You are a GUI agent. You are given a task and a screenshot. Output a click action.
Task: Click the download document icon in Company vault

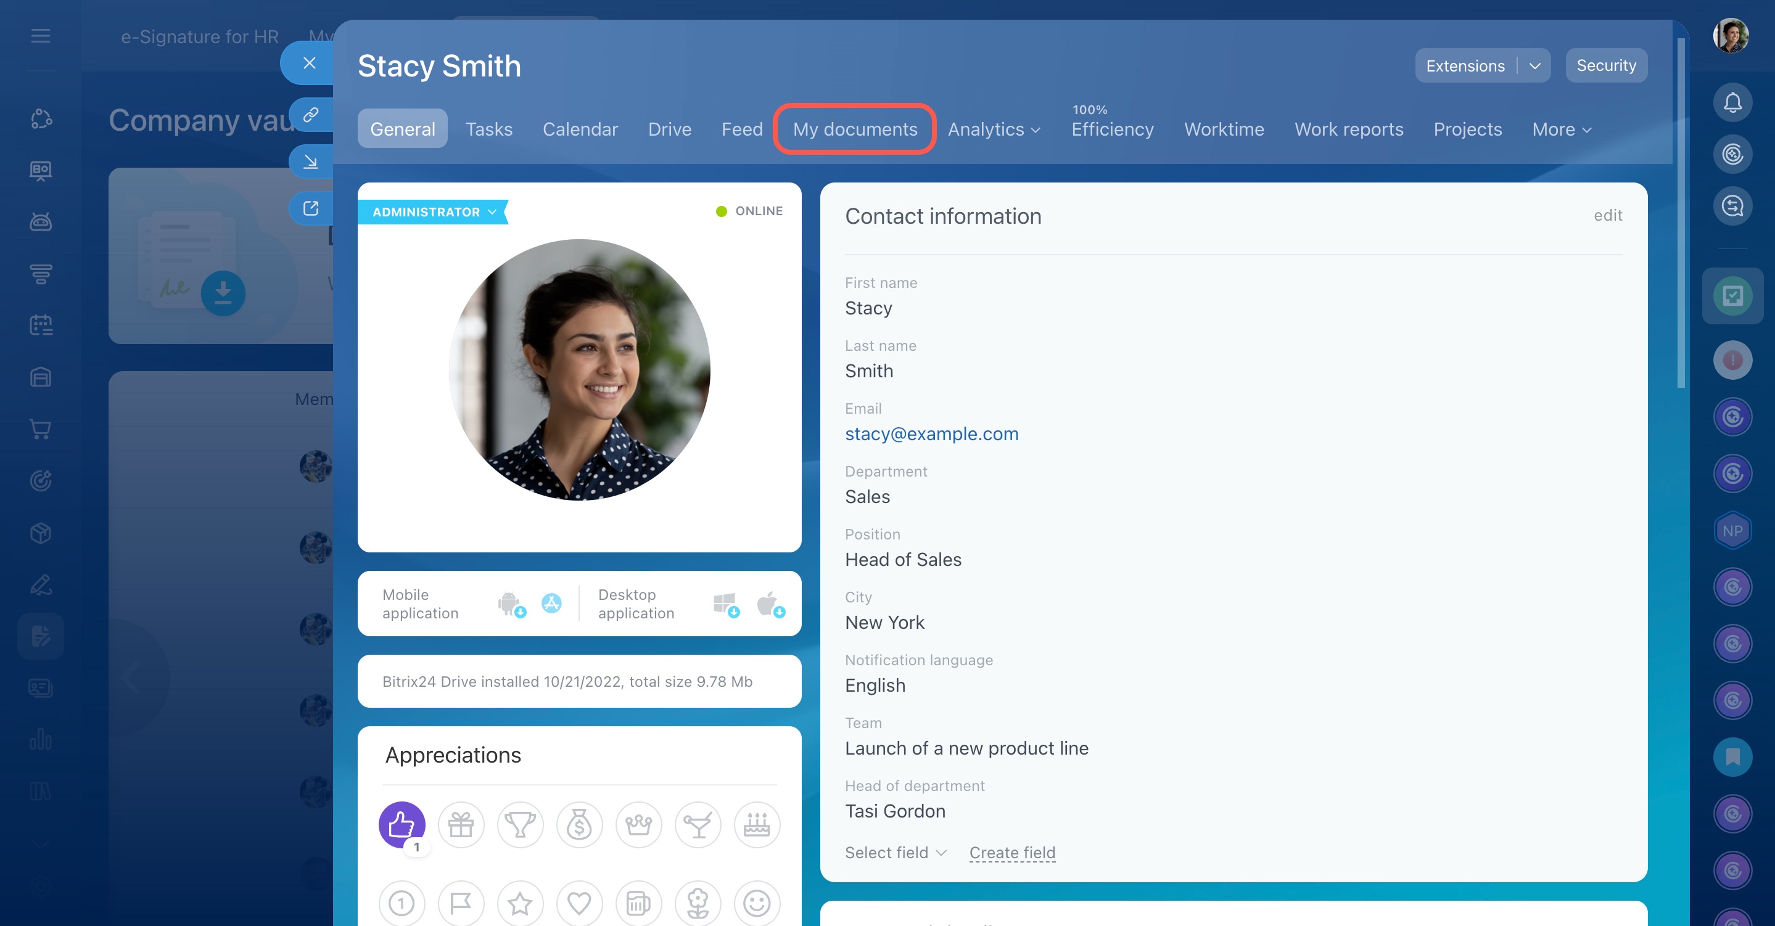(x=223, y=293)
